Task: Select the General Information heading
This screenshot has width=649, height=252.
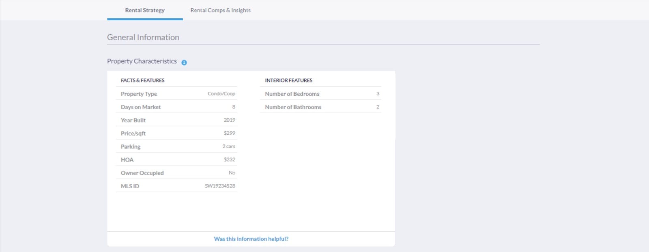Action: pos(143,37)
